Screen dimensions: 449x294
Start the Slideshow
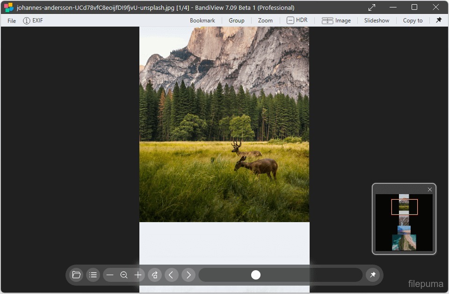pos(377,21)
